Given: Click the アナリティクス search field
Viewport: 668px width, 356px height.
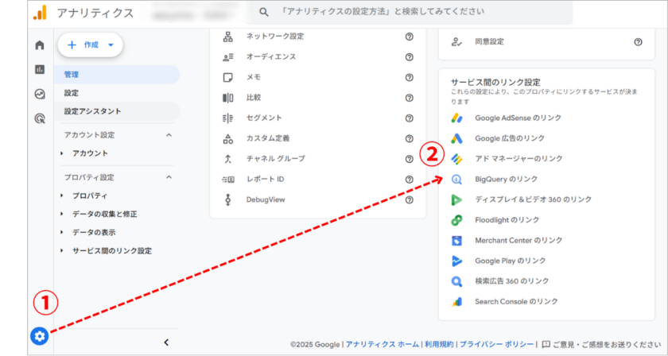Looking at the screenshot, I should [445, 14].
